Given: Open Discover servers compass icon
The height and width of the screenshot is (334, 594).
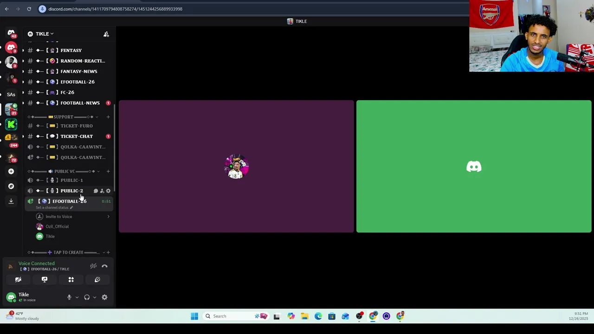Looking at the screenshot, I should coord(11,186).
